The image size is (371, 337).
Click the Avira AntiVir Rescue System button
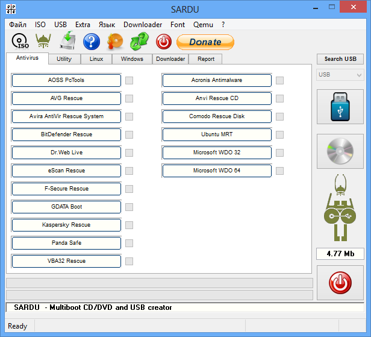(x=66, y=116)
